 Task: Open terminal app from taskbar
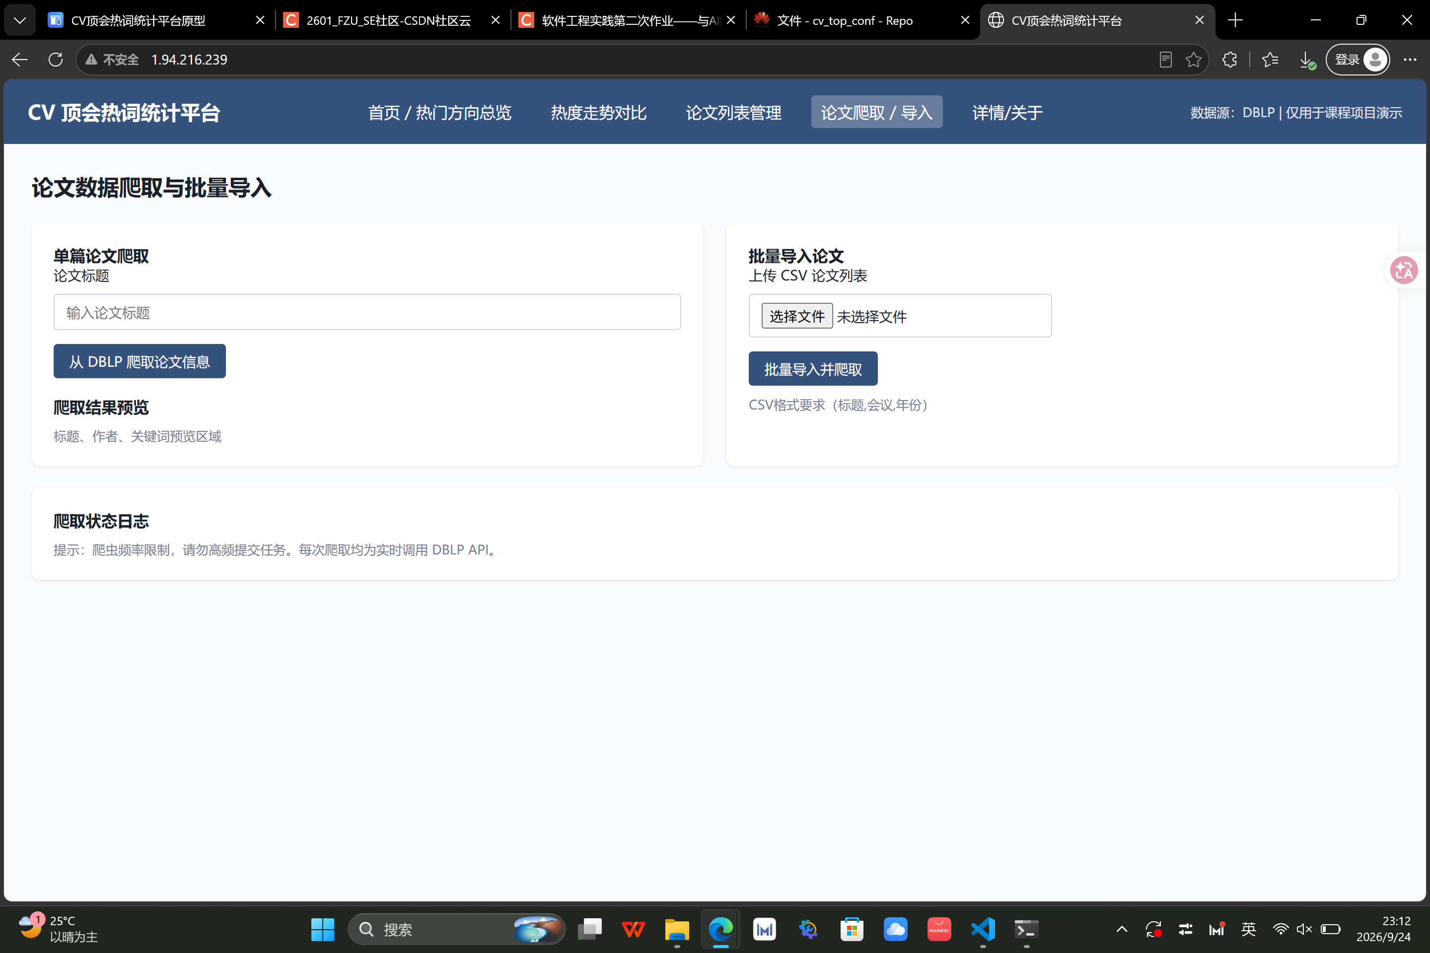coord(1026,929)
